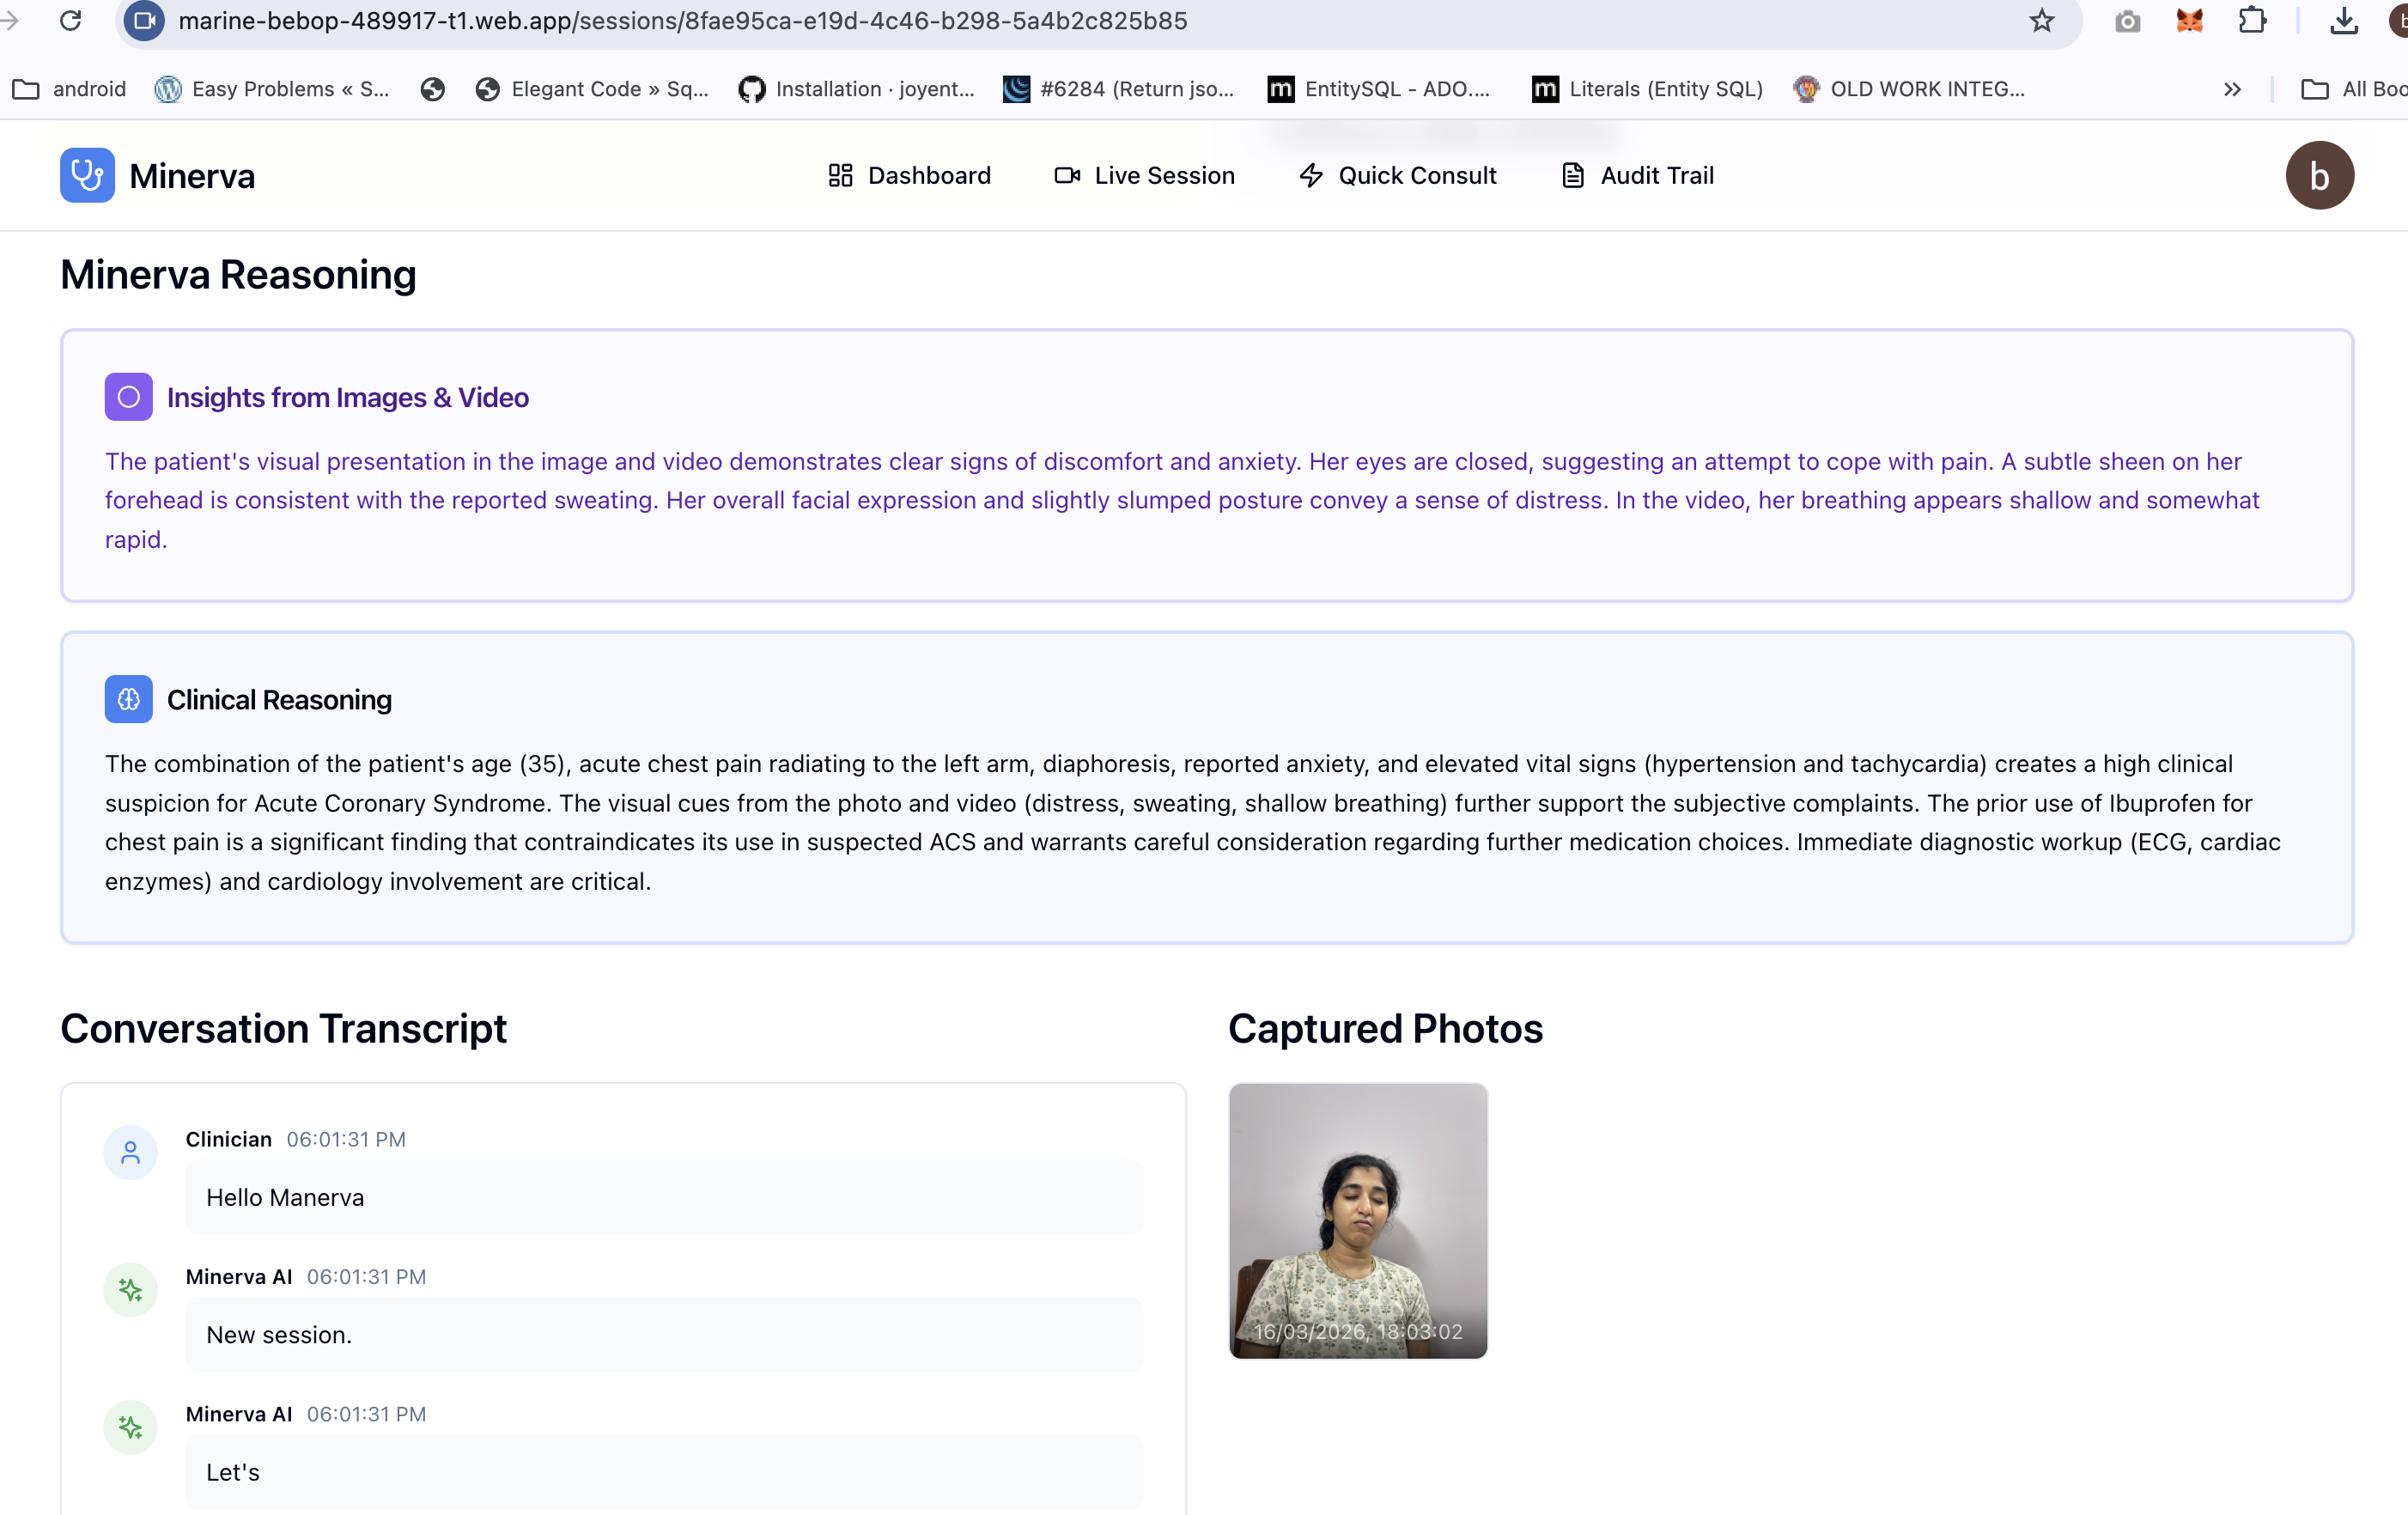Click the Clinician avatar icon in transcript

[x=130, y=1153]
